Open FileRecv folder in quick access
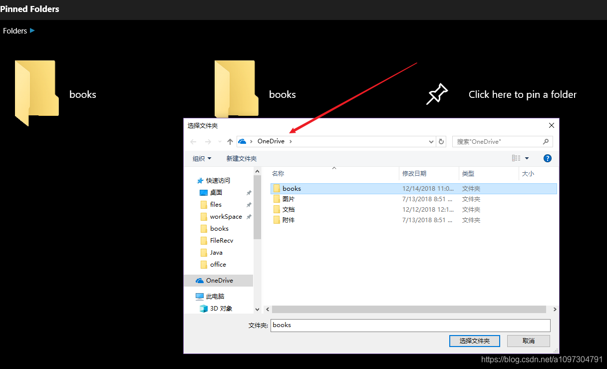Image resolution: width=607 pixels, height=369 pixels. (x=217, y=241)
